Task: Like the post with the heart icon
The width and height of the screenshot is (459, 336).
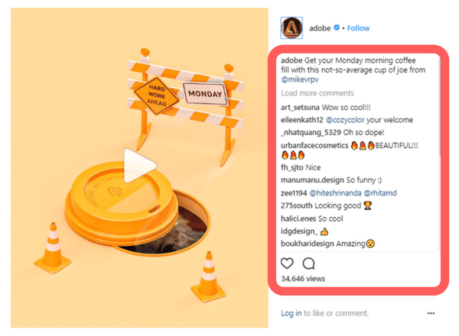Action: click(288, 263)
